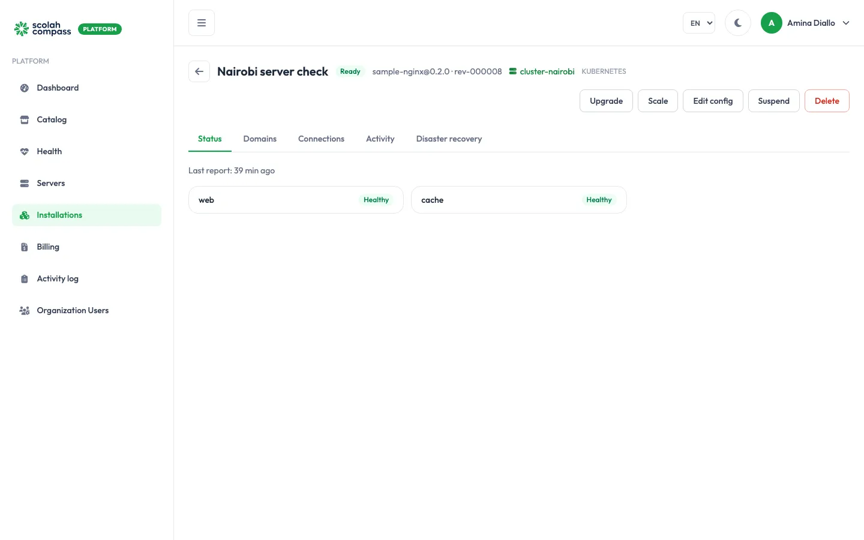This screenshot has width=864, height=540.
Task: Click the Ready status badge
Action: [x=350, y=71]
